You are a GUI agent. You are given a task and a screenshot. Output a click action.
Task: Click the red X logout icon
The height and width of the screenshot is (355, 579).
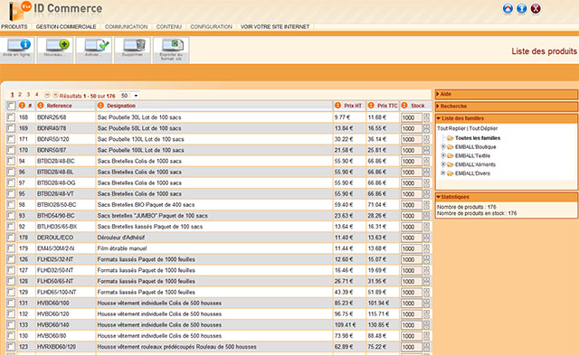coord(536,8)
